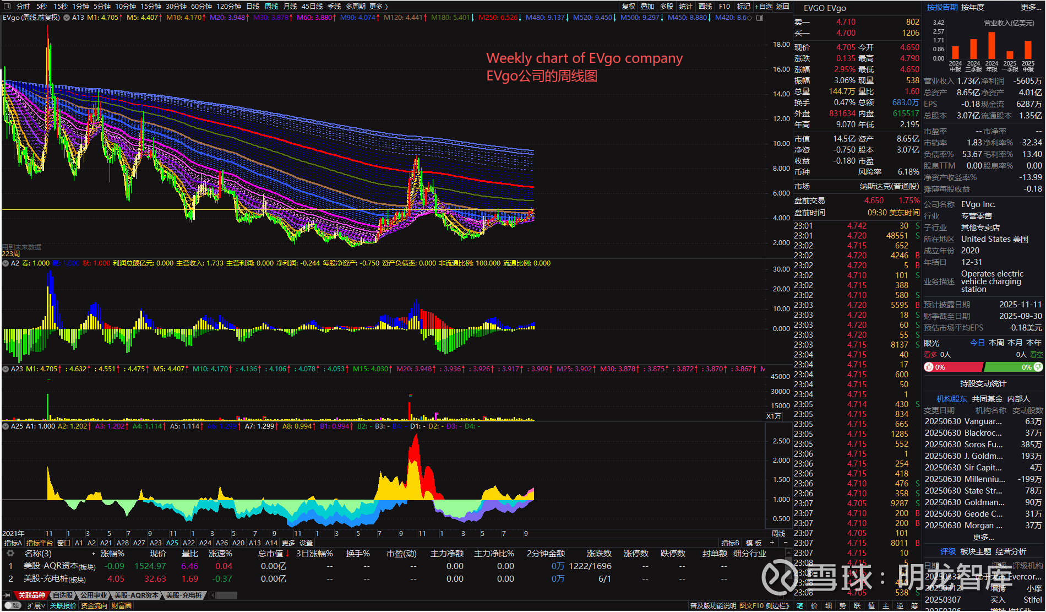Toggle 叠加 overlay mode
The image size is (1046, 612).
647,7
